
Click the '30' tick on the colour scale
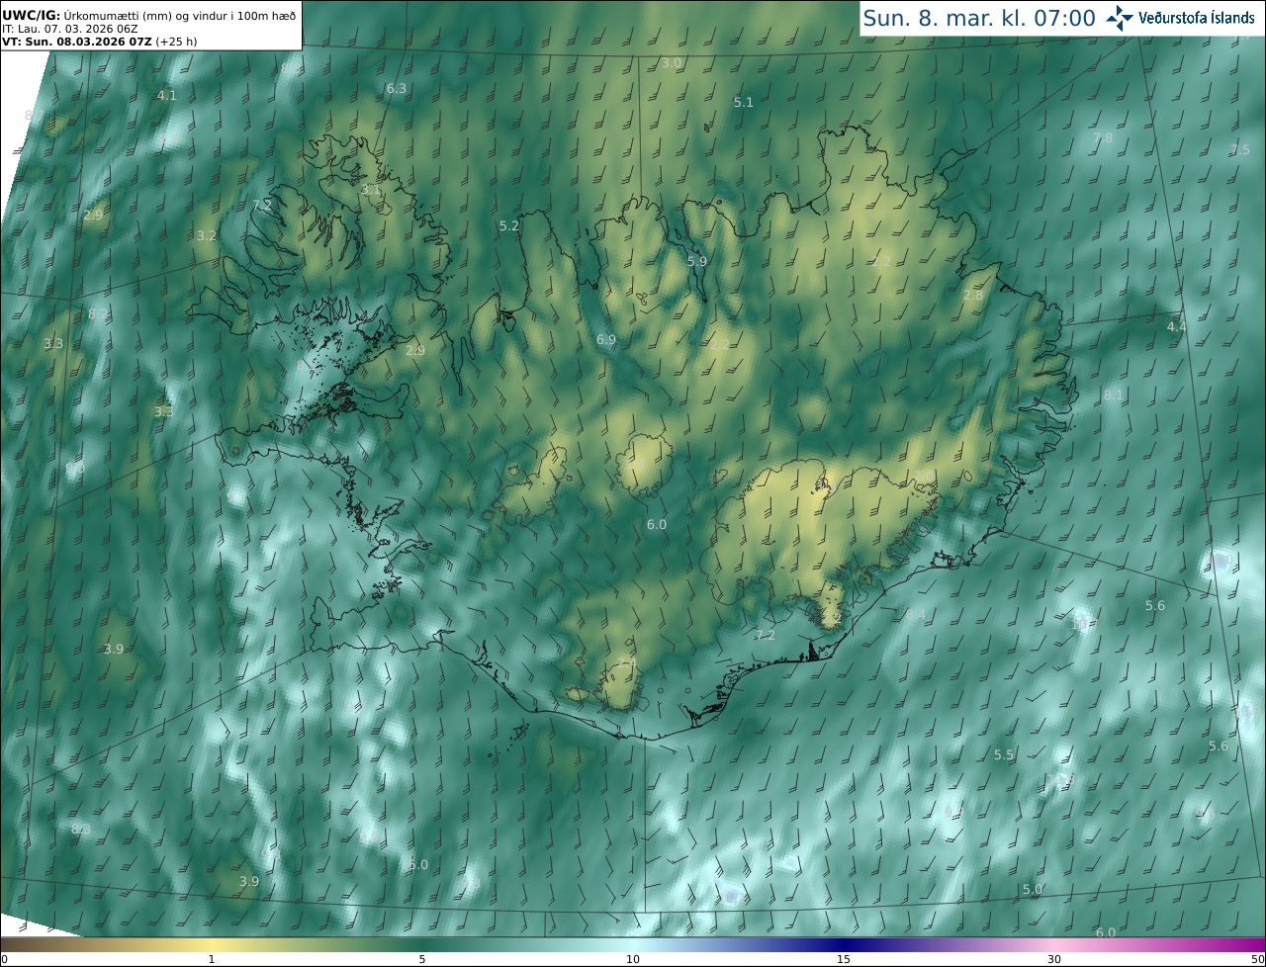pos(1054,959)
